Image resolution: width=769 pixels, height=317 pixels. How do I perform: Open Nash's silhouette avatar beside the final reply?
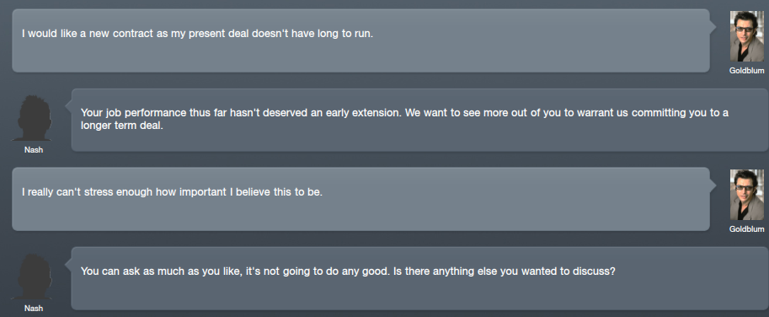click(34, 277)
